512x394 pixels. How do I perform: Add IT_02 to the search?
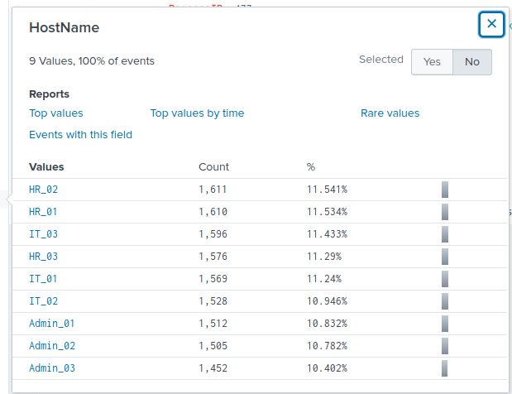tap(43, 301)
